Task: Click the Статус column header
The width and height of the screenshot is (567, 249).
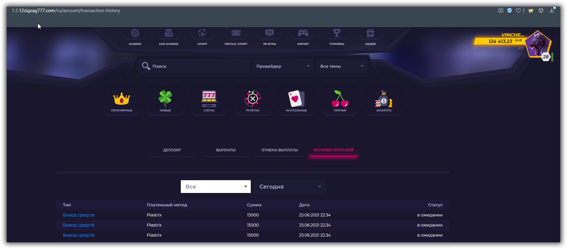Action: coord(435,205)
